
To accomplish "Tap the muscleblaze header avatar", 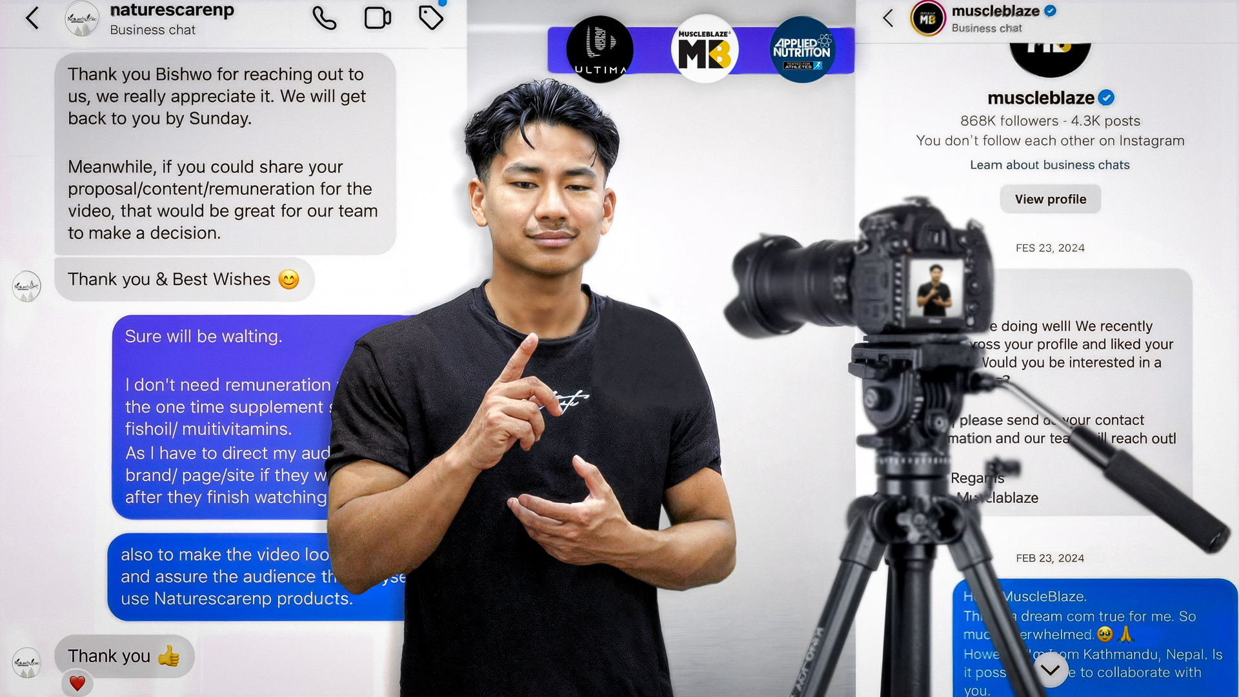I will pos(927,19).
